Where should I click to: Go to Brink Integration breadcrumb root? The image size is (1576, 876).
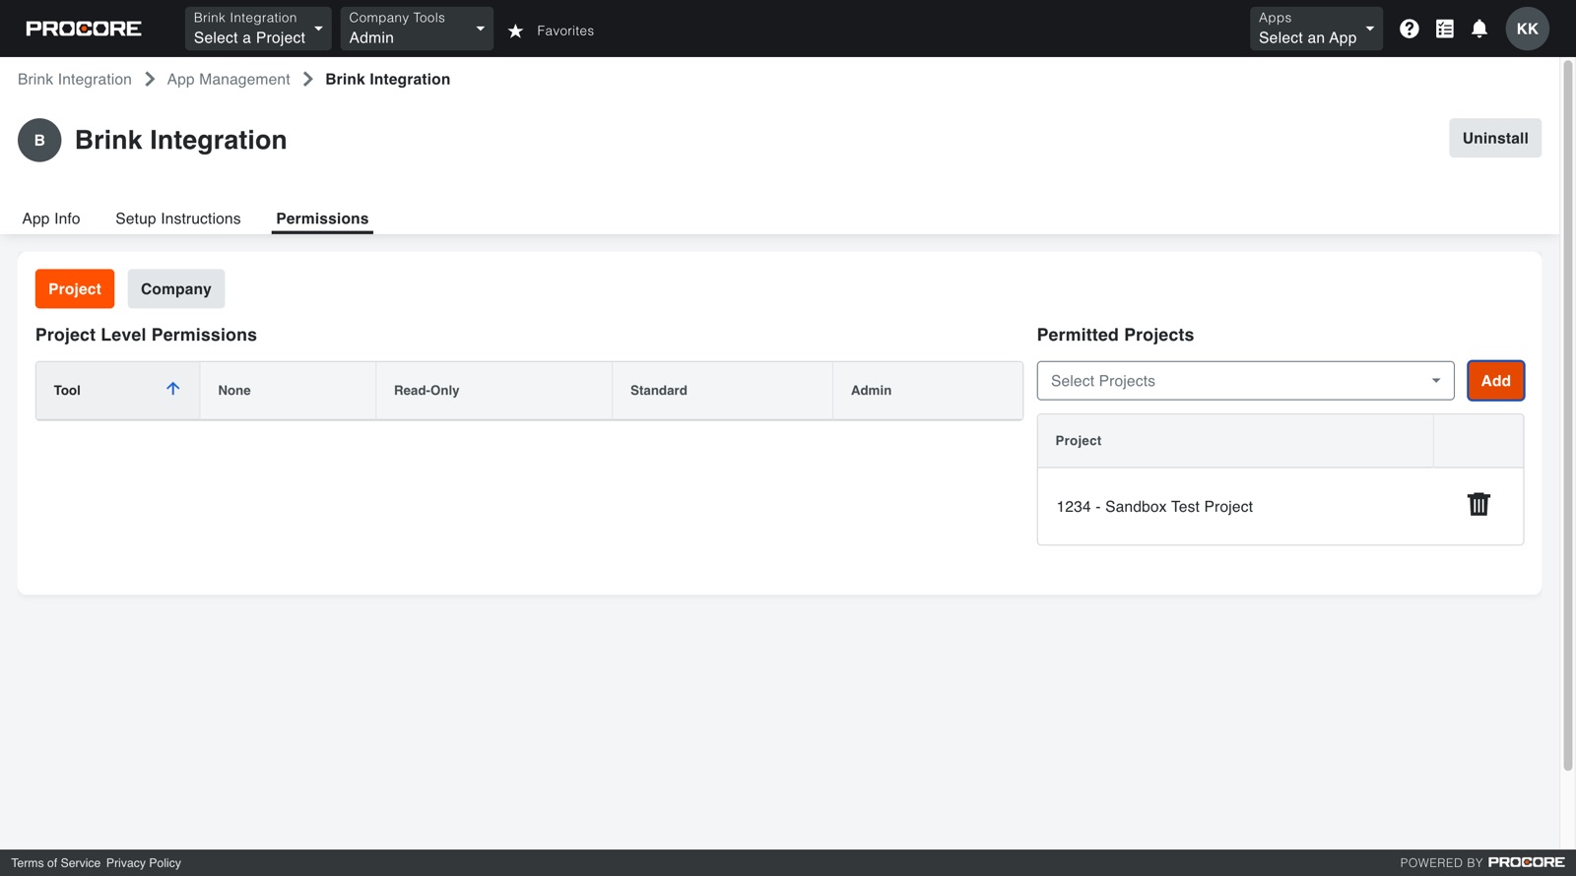point(75,79)
